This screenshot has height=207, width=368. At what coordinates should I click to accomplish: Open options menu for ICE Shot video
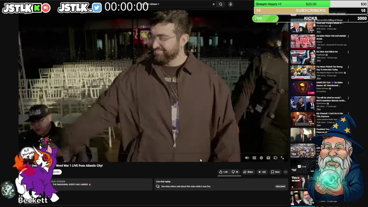pyautogui.click(x=348, y=52)
